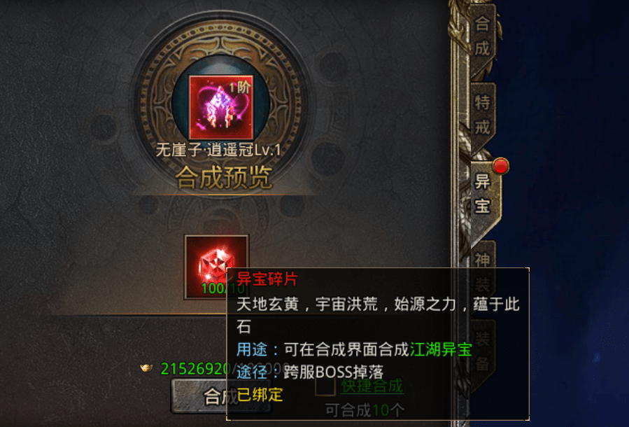The height and width of the screenshot is (427, 629).
Task: Click the 异宝碎片 tooltip title
Action: pyautogui.click(x=267, y=279)
